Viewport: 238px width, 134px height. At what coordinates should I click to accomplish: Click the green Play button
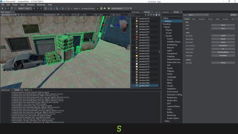[x=109, y=9]
